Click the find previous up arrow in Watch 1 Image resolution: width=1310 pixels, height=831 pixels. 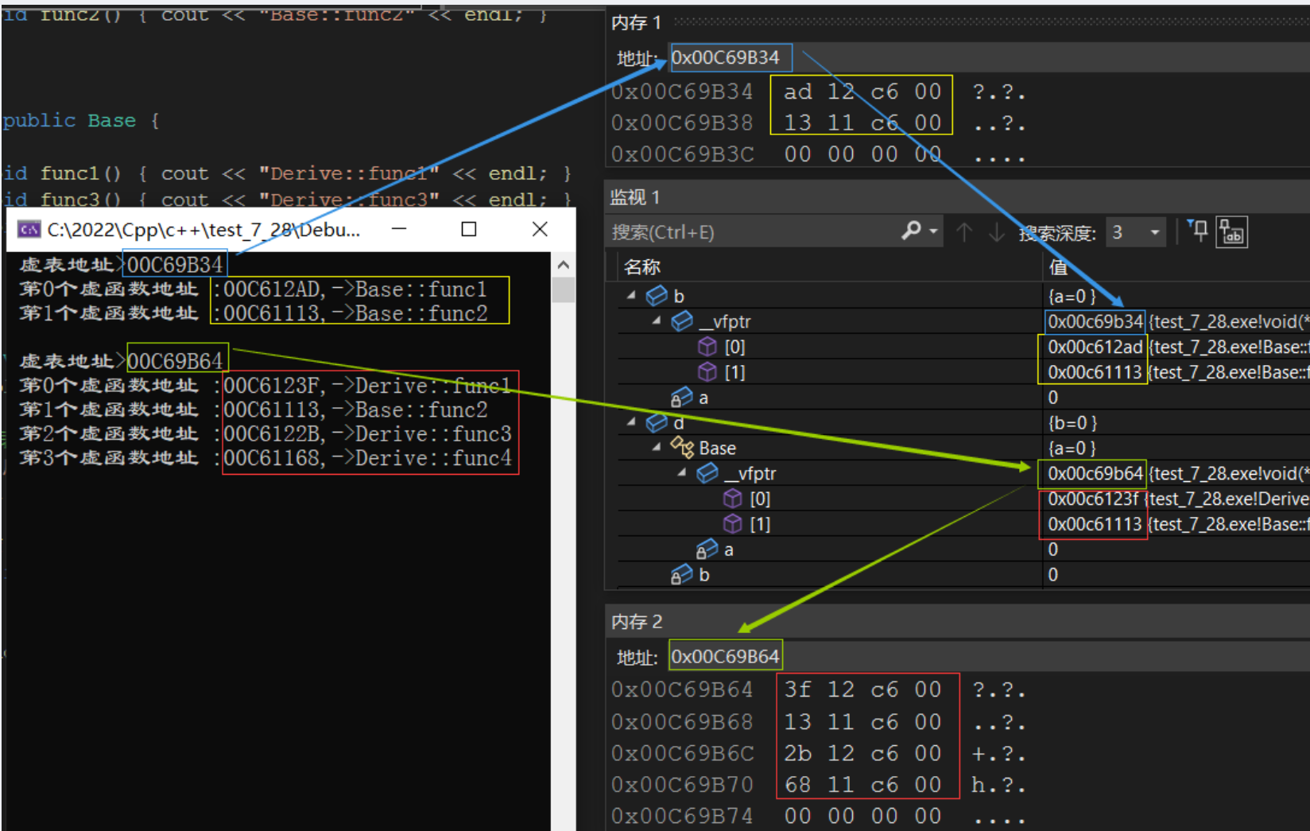tap(964, 232)
